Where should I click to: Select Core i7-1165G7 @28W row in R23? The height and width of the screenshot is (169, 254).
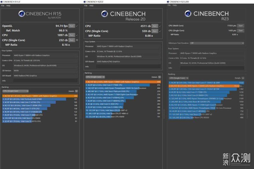point(206,83)
